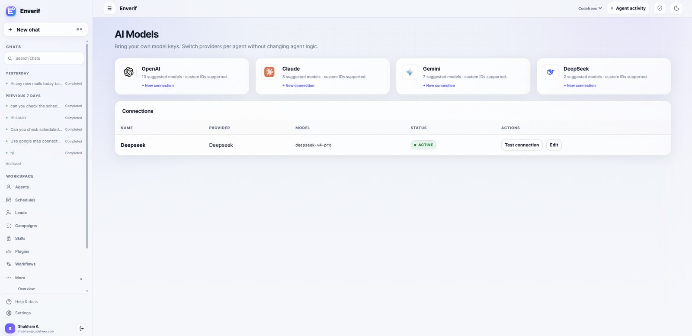
Task: Click the deepseek-v4-pro model cell
Action: [313, 145]
